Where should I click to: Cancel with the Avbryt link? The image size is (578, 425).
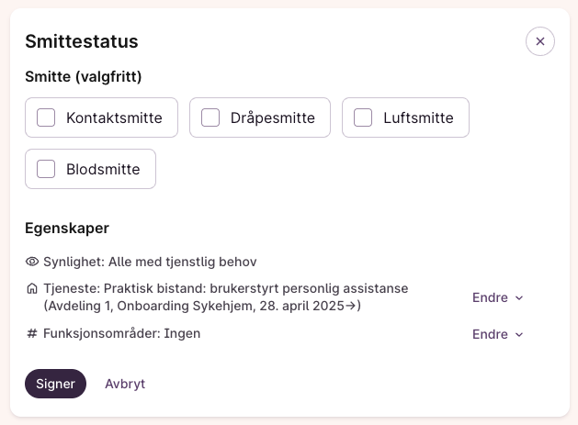125,384
